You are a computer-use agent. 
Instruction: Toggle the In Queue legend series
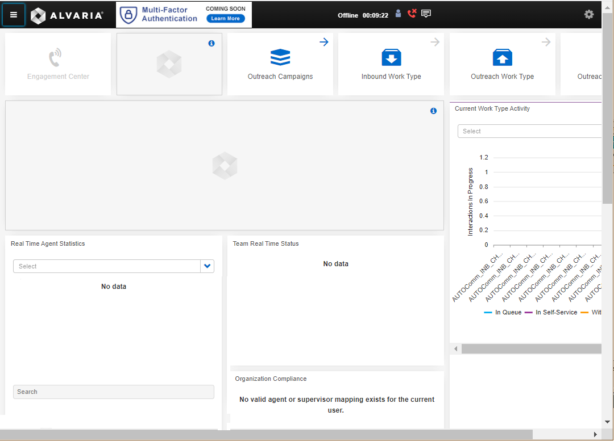[x=503, y=312]
